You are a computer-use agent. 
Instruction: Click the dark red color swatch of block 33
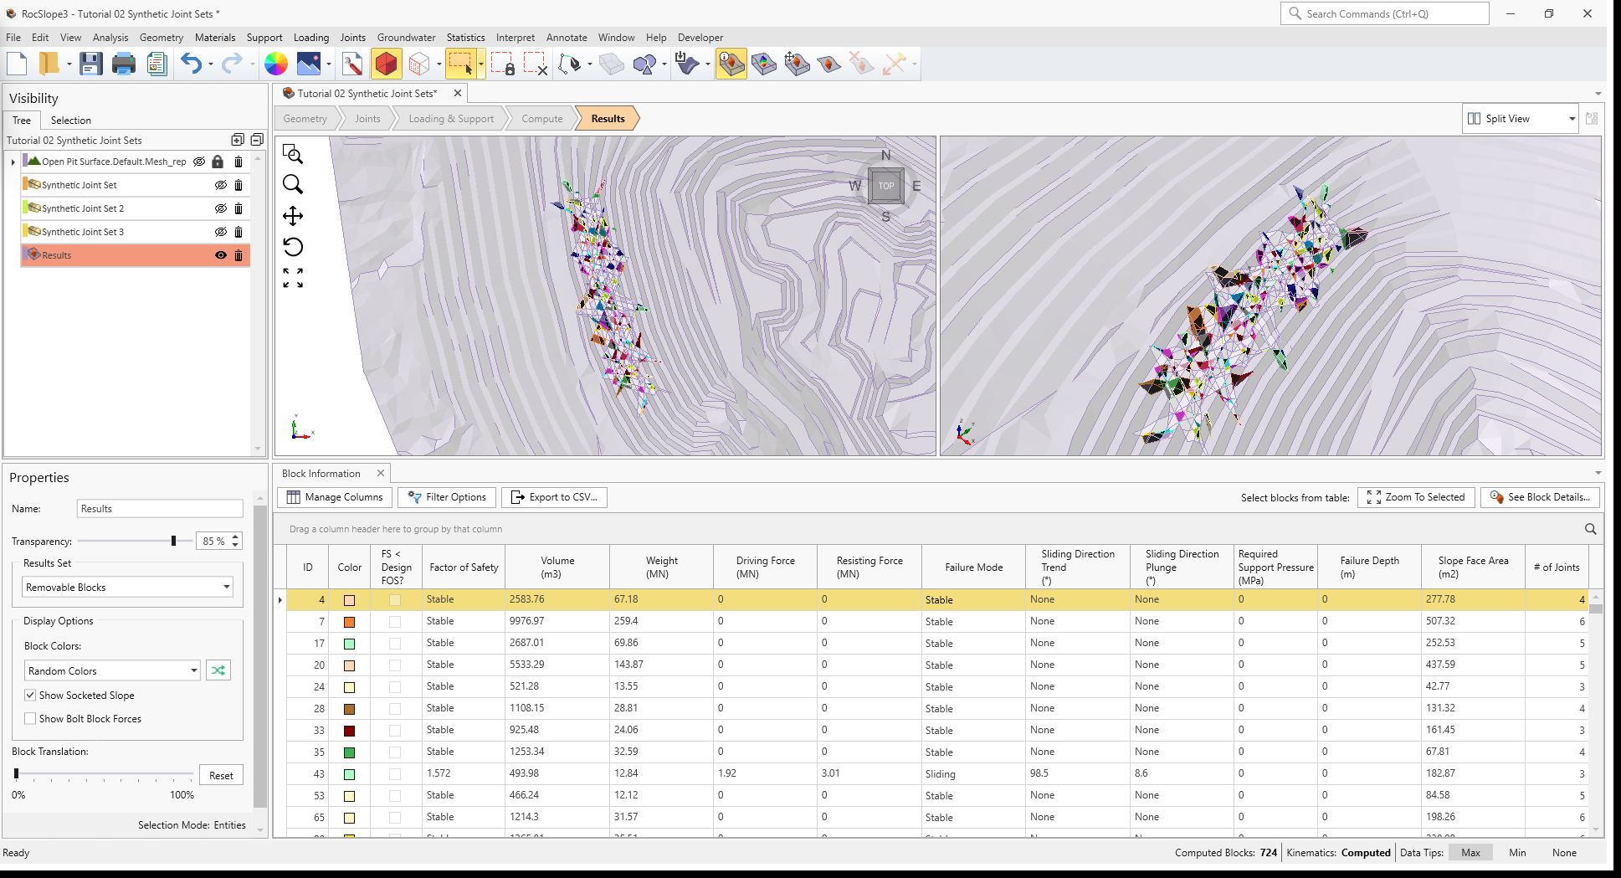pyautogui.click(x=349, y=731)
